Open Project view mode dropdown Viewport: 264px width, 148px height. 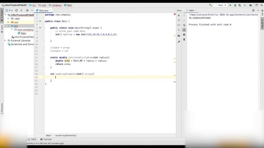(x=9, y=10)
